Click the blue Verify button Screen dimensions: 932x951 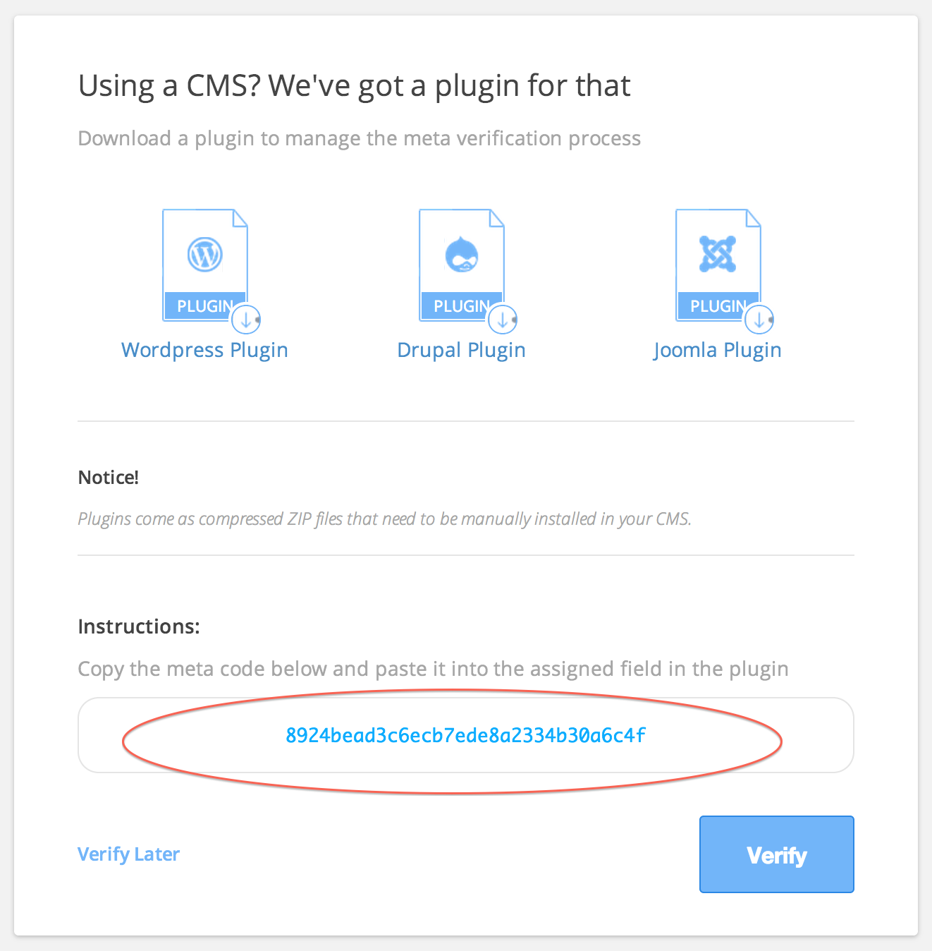(x=777, y=854)
